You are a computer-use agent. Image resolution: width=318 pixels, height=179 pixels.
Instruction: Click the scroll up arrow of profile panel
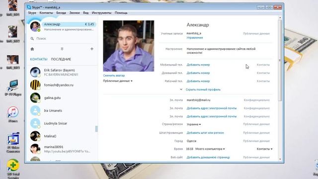280,18
